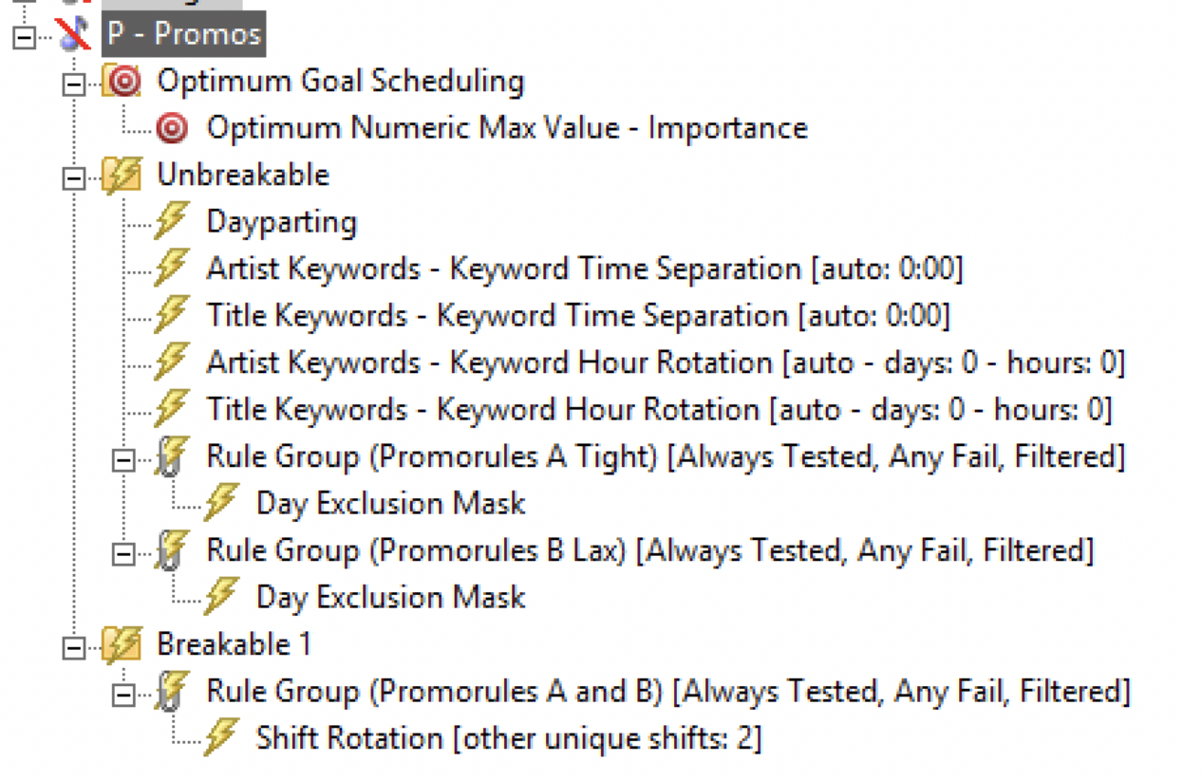Collapse the Promorules A Tight rule group
The height and width of the screenshot is (780, 1202).
point(123,460)
